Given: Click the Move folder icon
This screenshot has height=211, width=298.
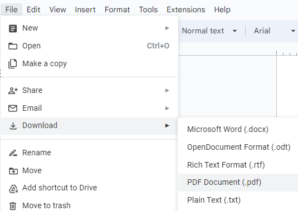Looking at the screenshot, I should click(x=13, y=171).
